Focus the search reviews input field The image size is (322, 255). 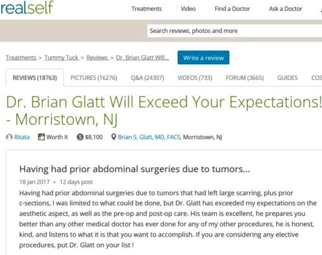coord(235,31)
